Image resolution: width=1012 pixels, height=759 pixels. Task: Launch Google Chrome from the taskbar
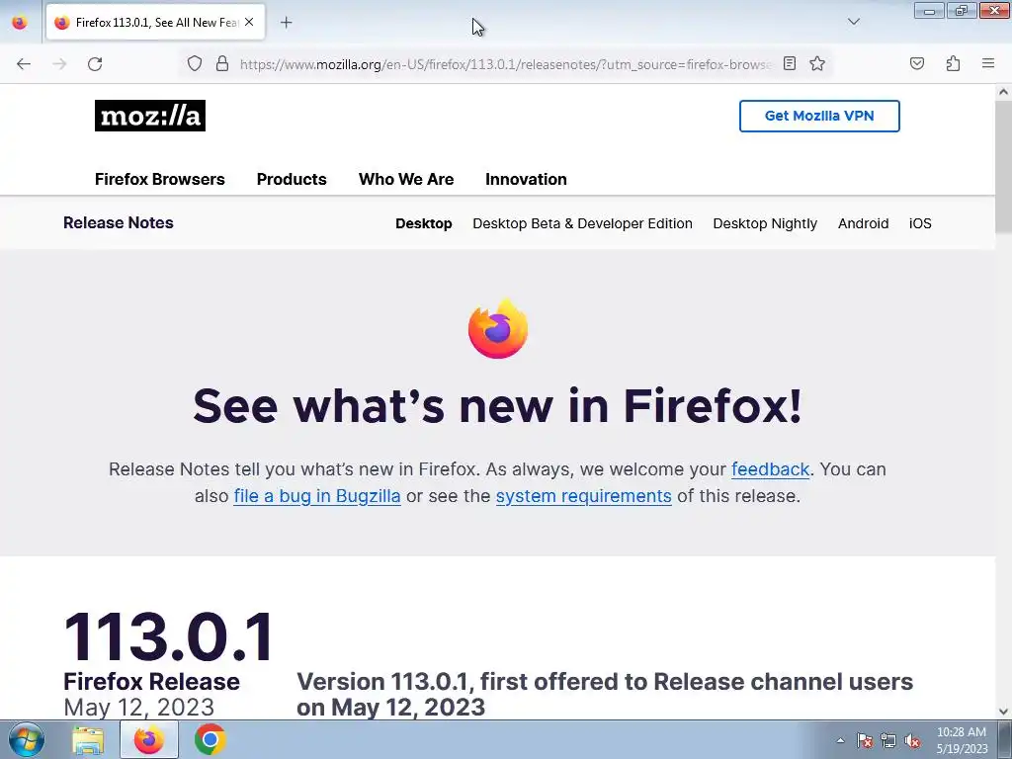(x=210, y=739)
